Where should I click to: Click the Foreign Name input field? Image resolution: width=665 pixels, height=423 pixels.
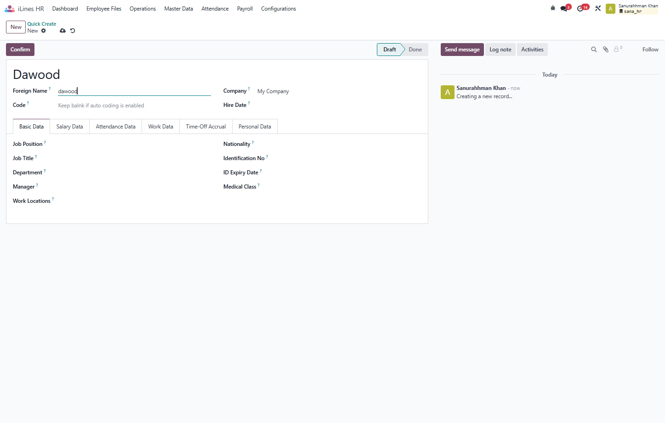coord(134,91)
